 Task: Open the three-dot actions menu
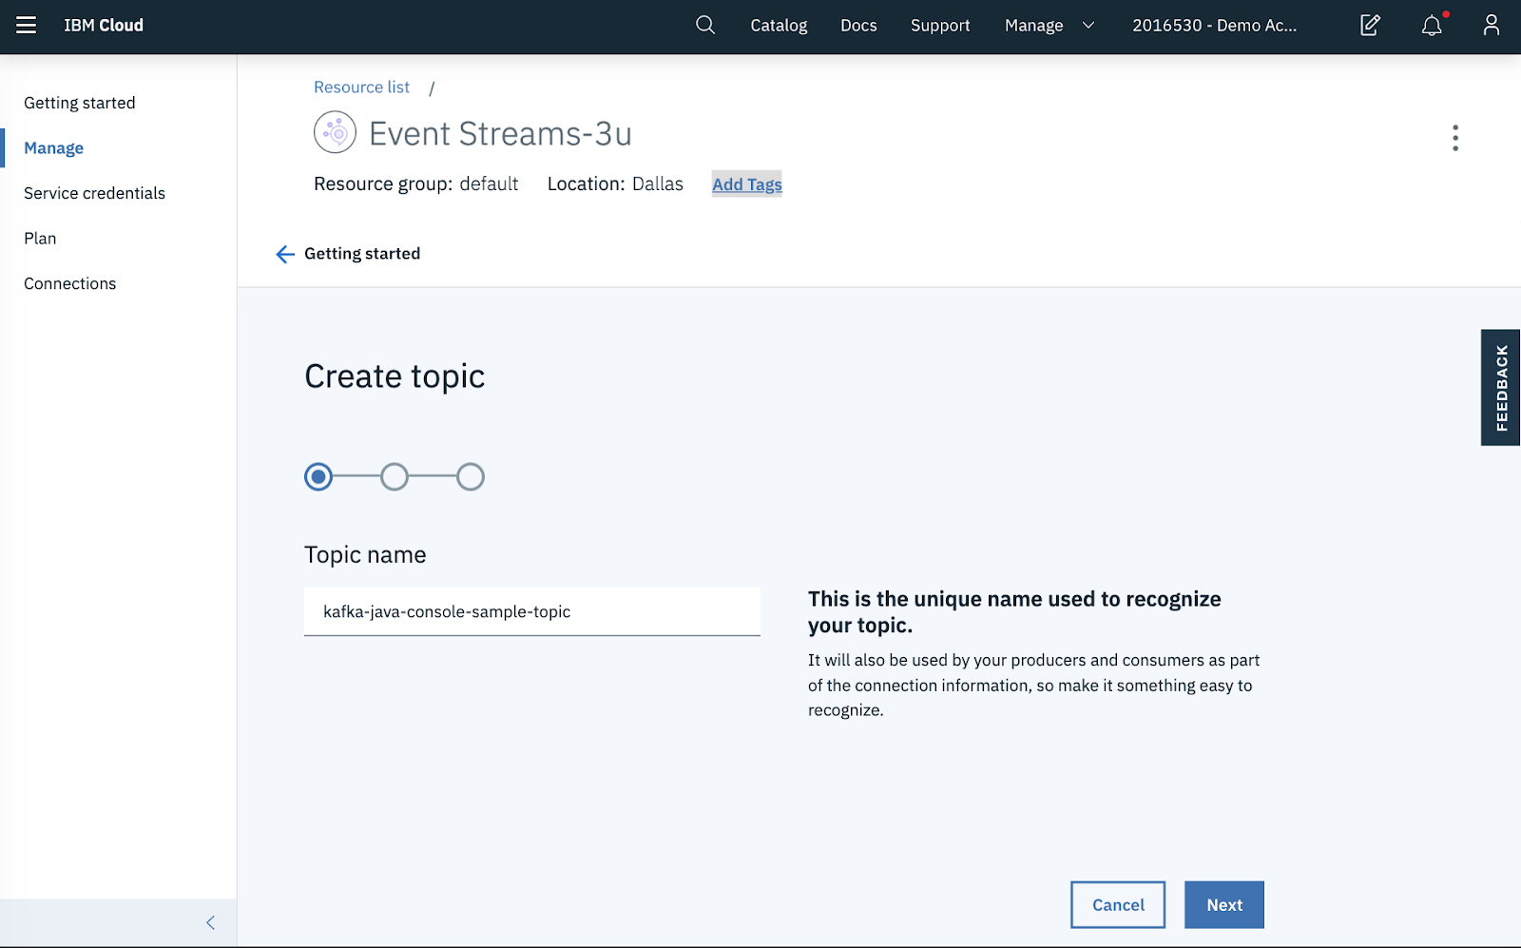(x=1454, y=138)
